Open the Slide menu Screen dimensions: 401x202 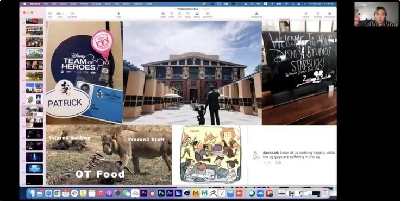(73, 4)
